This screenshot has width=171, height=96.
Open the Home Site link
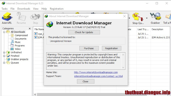(x=96, y=72)
